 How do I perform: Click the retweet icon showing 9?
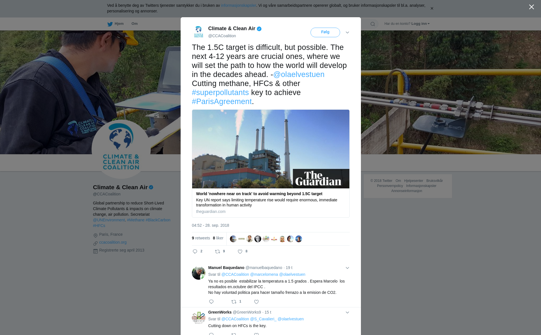point(218,252)
